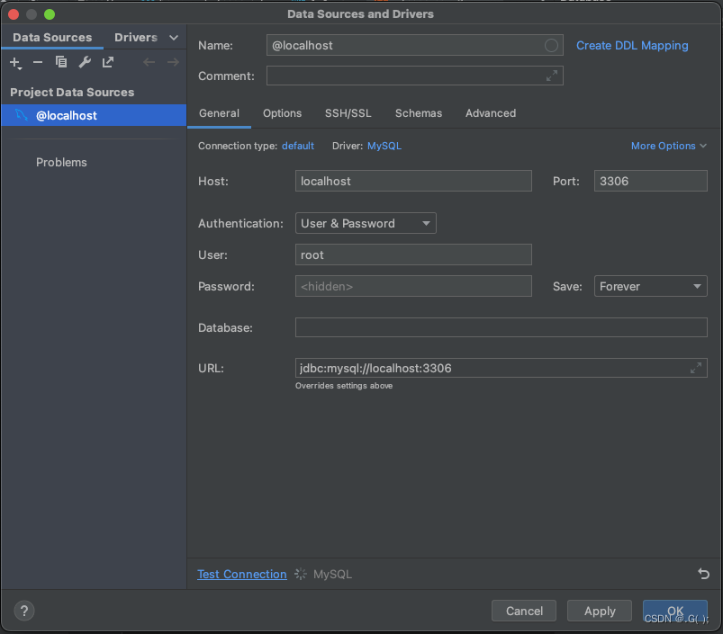
Task: Expand the URL field editor
Action: pos(695,368)
